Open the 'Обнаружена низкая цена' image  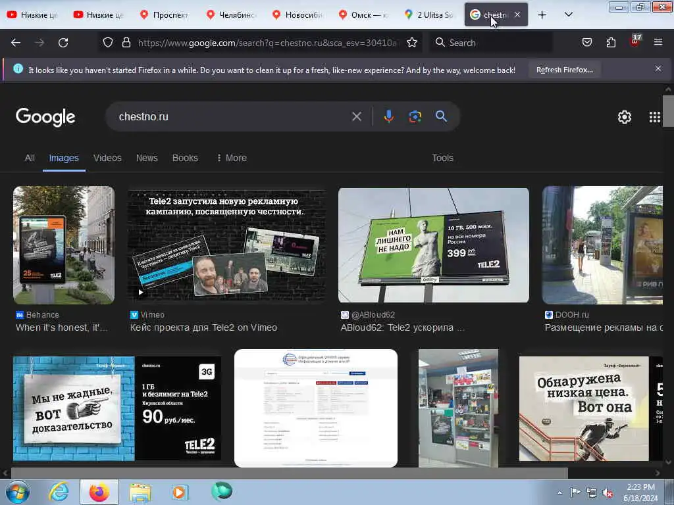point(590,408)
